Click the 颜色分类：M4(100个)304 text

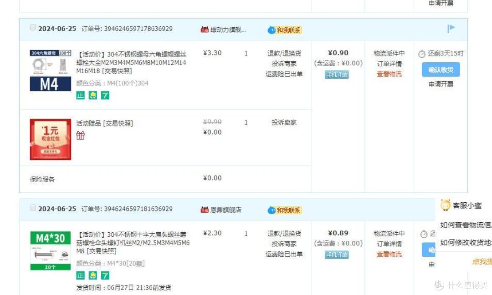click(113, 83)
